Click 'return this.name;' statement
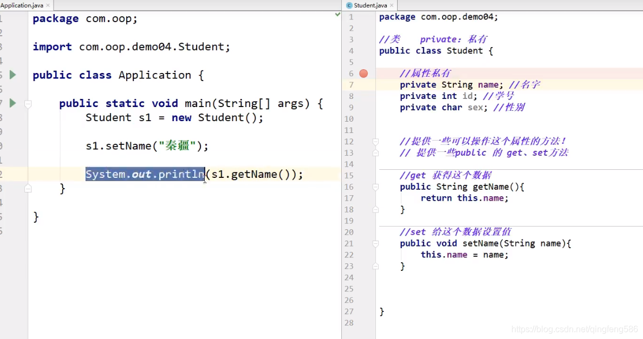This screenshot has height=339, width=643. 464,198
